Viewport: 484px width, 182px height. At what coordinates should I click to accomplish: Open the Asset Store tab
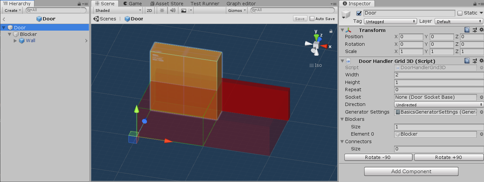[166, 4]
